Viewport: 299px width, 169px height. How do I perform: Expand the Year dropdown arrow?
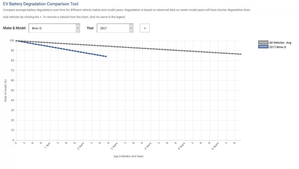coord(131,28)
